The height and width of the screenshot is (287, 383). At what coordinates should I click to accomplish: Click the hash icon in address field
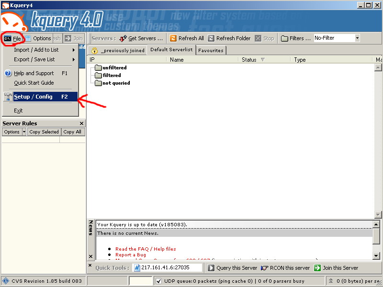[x=137, y=268]
